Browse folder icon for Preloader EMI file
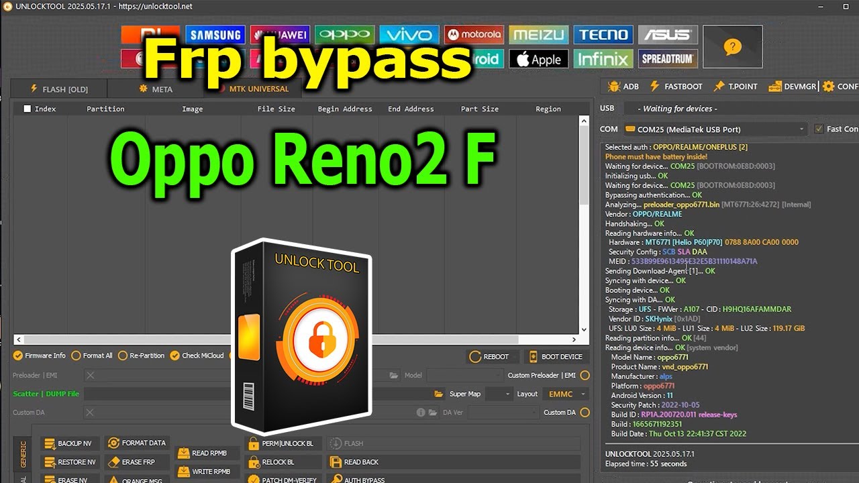This screenshot has height=483, width=859. 393,376
